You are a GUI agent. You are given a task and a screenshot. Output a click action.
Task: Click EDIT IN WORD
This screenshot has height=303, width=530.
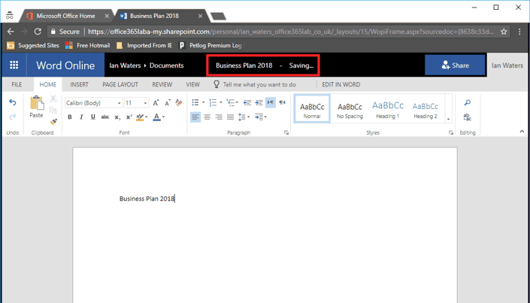[x=341, y=84]
